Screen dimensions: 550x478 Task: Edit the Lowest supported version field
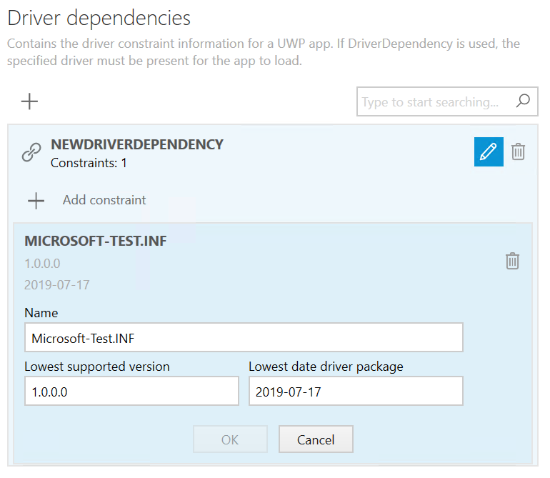coord(131,391)
